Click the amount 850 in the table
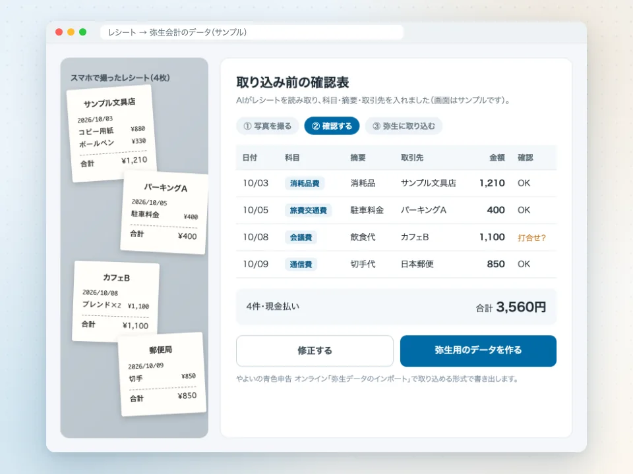Screen dimensions: 633x474 (x=496, y=264)
